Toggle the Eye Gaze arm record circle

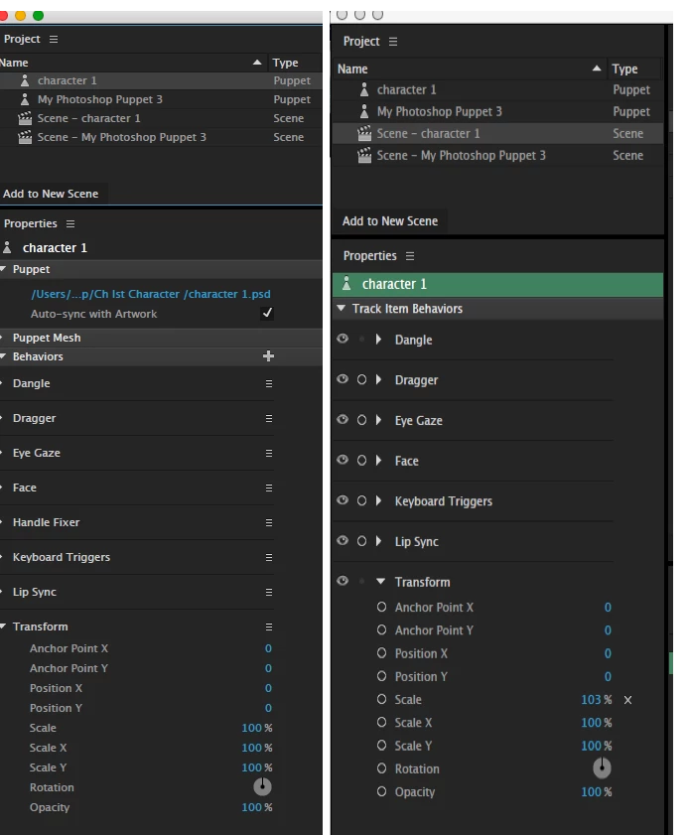361,420
